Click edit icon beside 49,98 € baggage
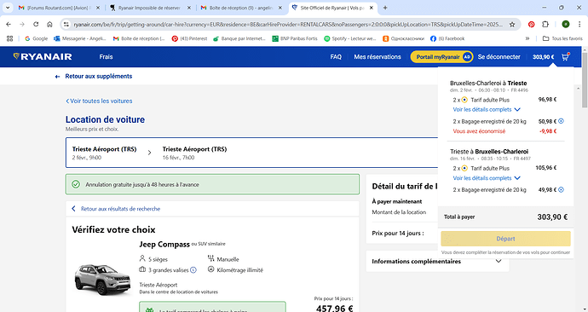 point(561,190)
